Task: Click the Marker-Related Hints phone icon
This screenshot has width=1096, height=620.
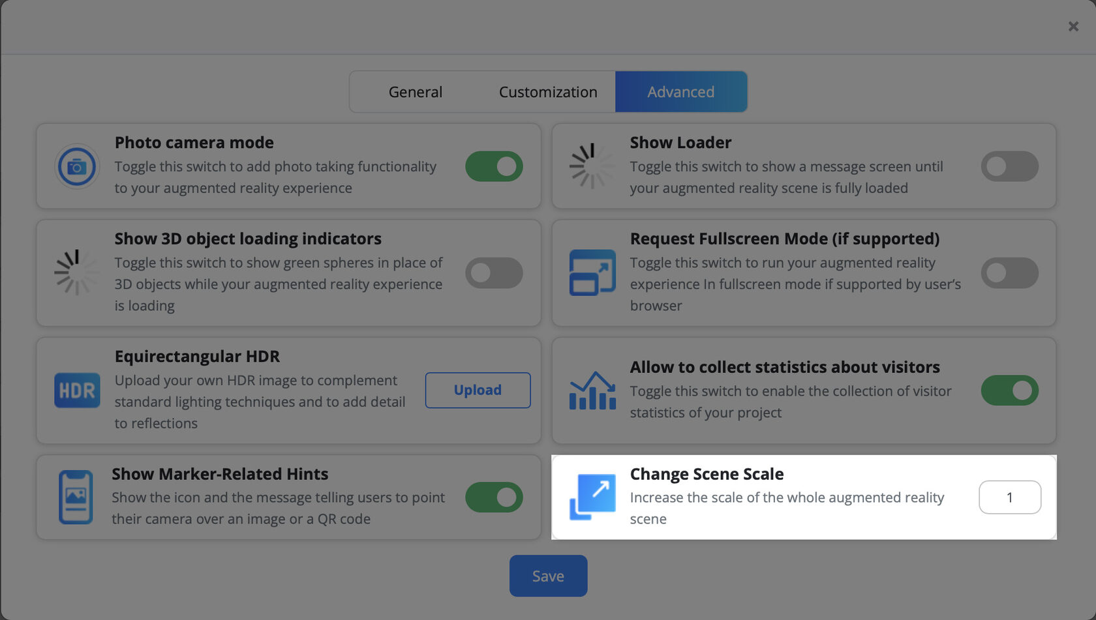Action: point(76,497)
